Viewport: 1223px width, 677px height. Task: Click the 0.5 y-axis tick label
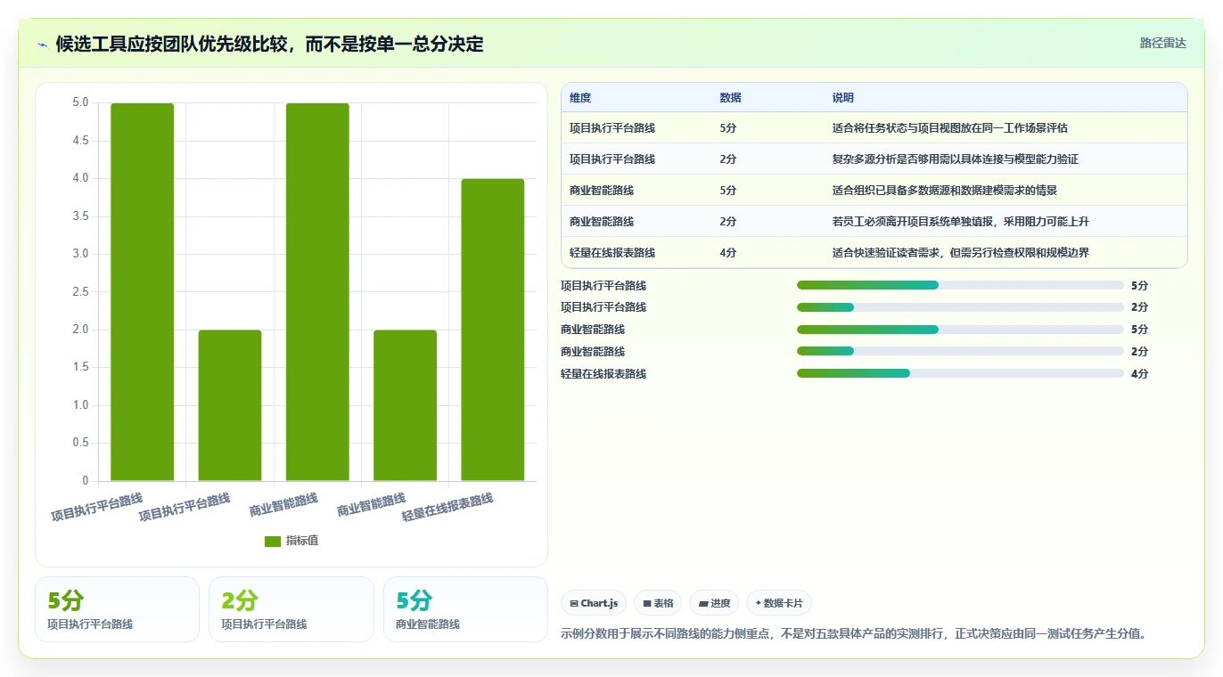click(80, 443)
